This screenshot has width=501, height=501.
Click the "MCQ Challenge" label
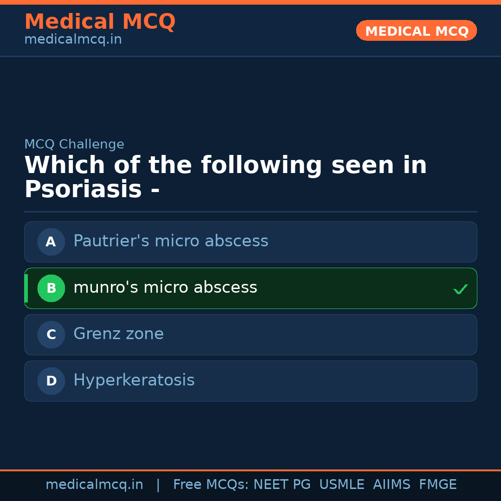pyautogui.click(x=74, y=144)
